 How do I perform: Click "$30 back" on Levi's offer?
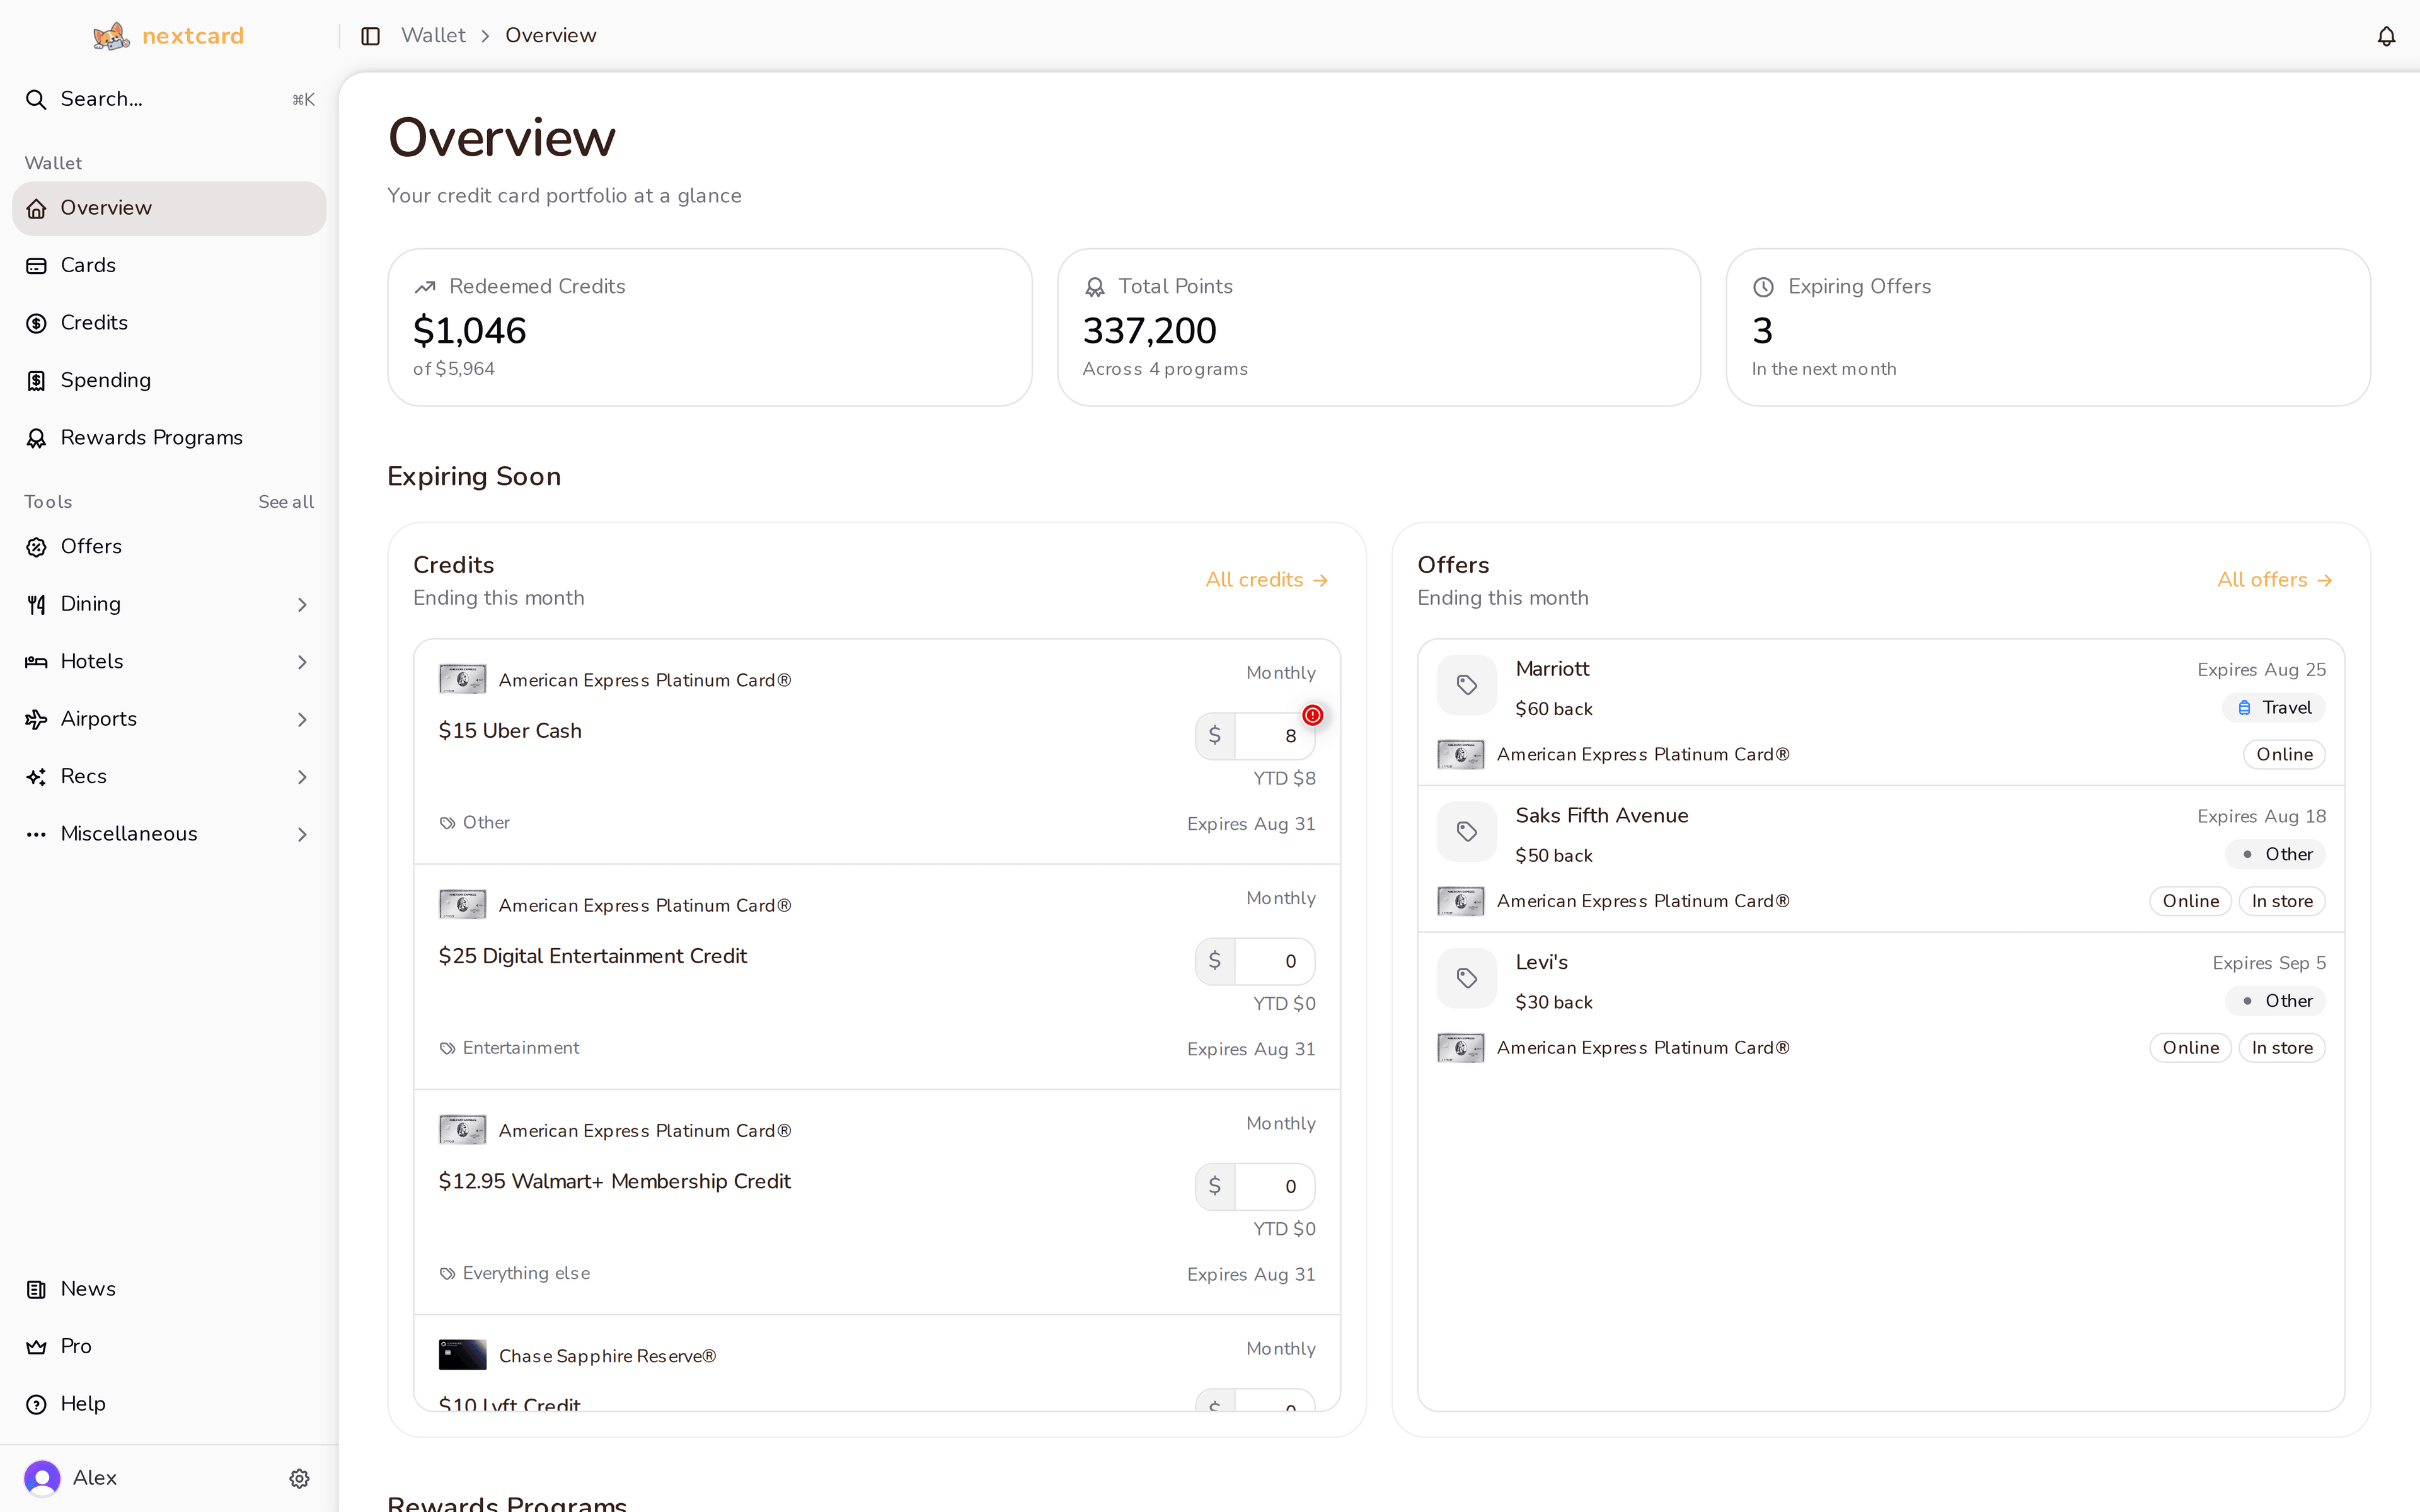tap(1553, 1002)
